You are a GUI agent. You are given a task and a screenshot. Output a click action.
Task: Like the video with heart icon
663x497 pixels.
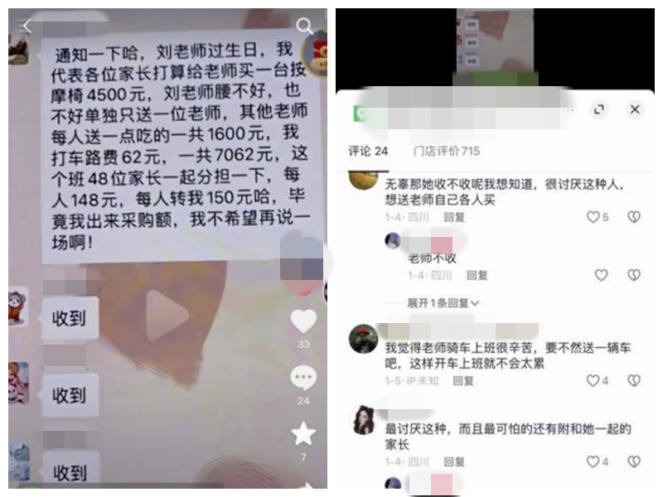click(x=303, y=321)
